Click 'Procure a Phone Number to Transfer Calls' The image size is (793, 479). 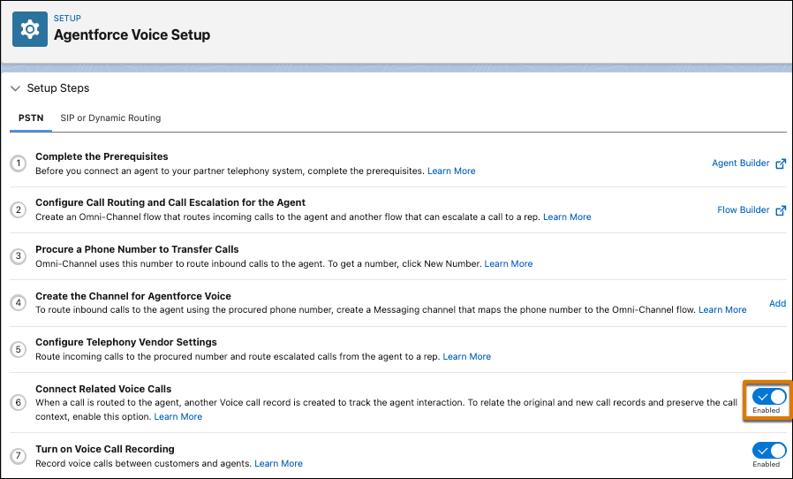click(x=137, y=249)
